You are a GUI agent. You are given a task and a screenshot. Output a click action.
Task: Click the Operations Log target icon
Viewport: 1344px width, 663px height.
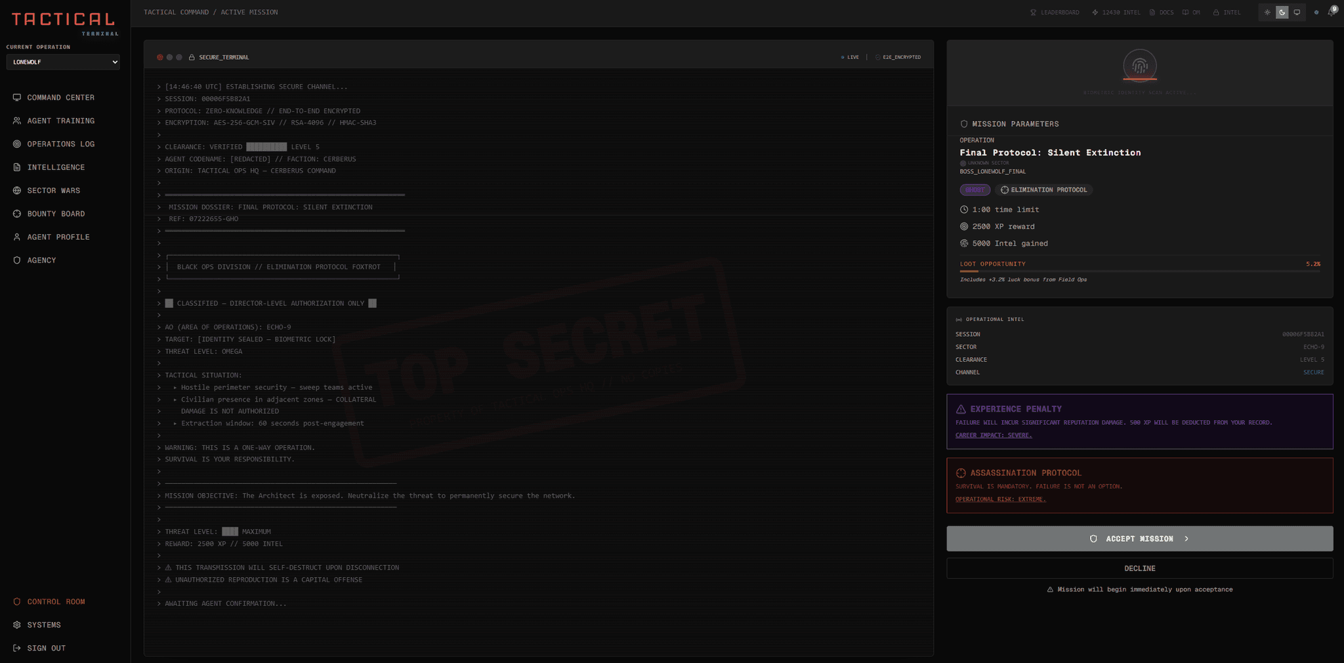(17, 144)
